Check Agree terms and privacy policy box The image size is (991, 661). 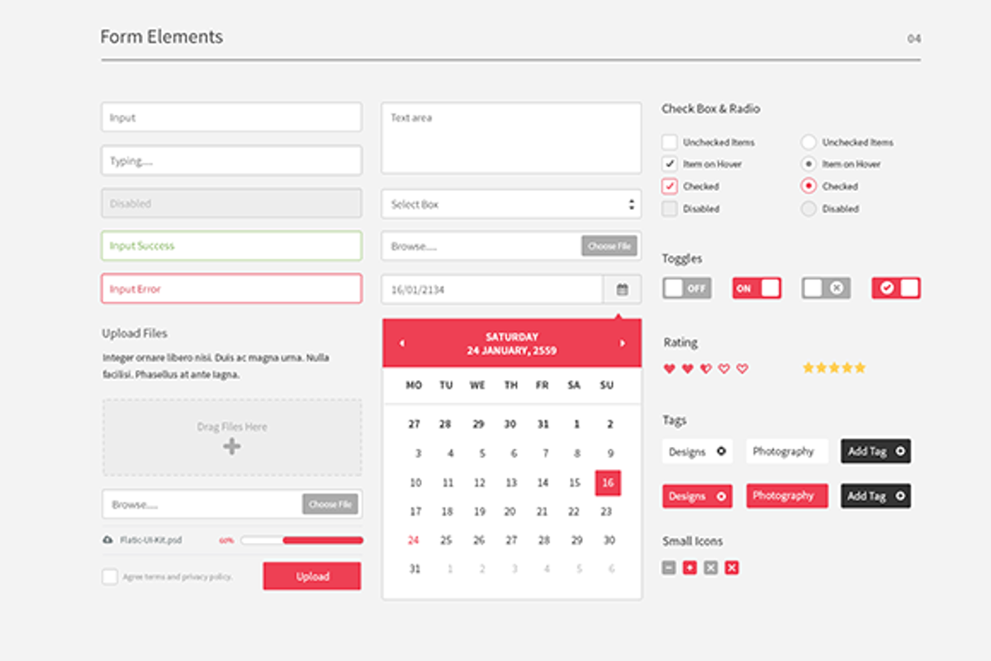pyautogui.click(x=110, y=577)
